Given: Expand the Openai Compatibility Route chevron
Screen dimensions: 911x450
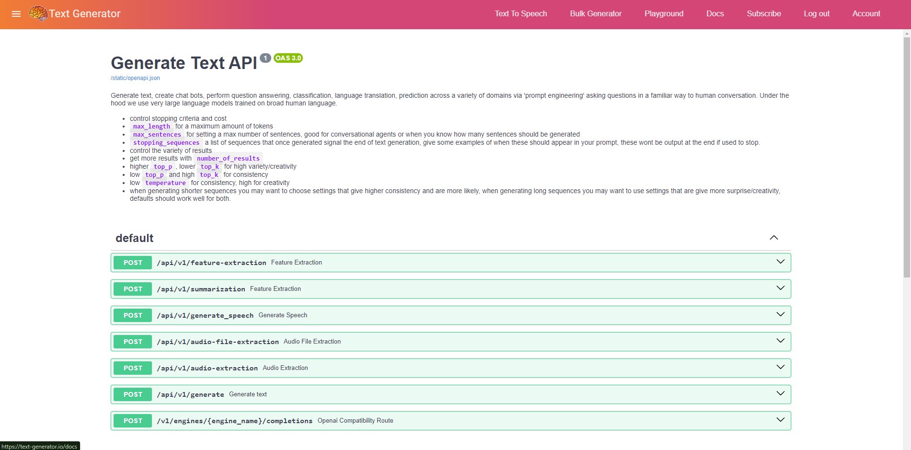Looking at the screenshot, I should (780, 420).
